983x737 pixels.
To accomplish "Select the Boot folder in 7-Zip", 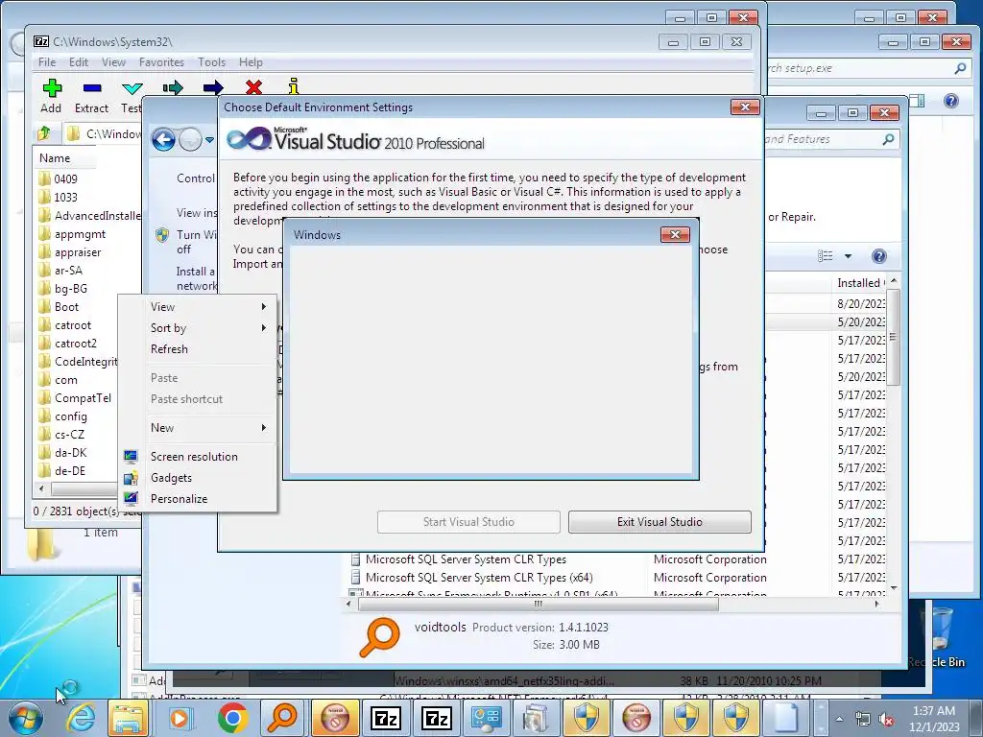I will point(66,307).
